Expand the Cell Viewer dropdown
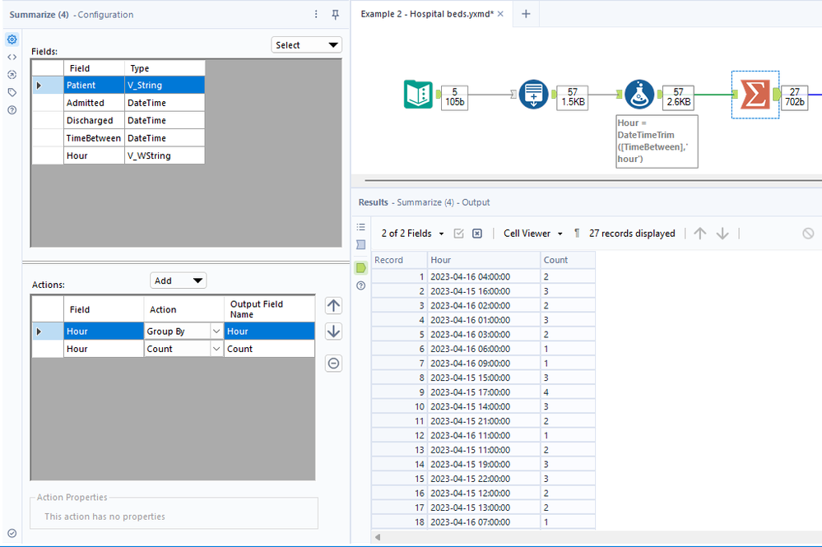 (533, 234)
